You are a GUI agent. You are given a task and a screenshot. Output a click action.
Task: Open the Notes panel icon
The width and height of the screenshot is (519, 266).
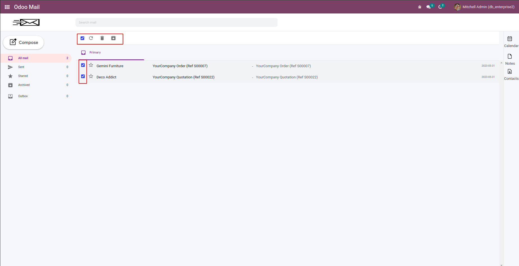[510, 56]
